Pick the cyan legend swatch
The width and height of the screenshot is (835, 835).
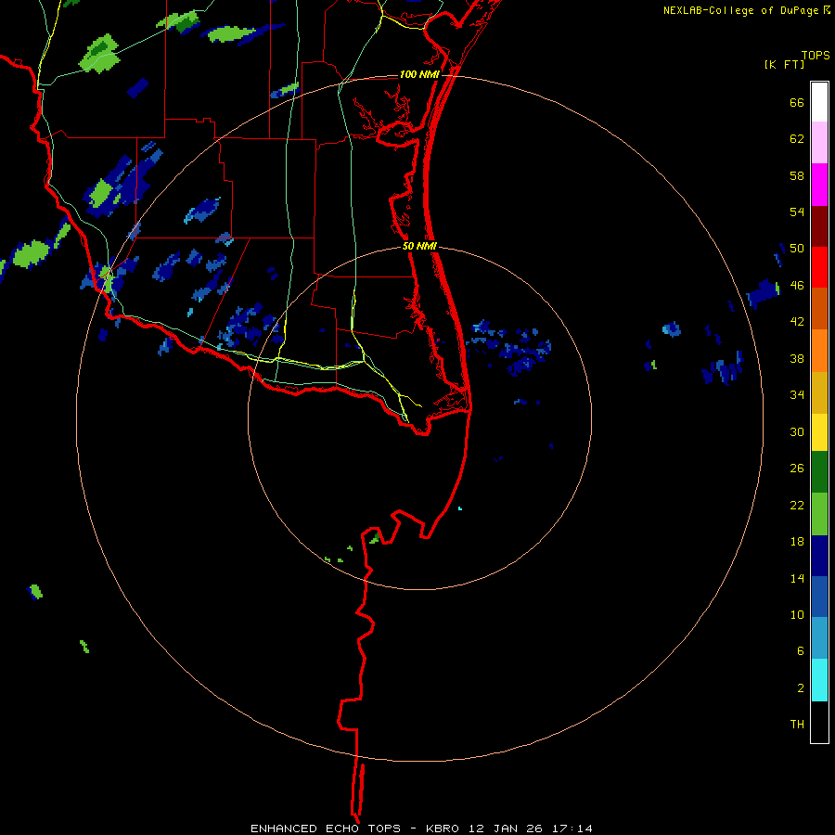[x=819, y=680]
